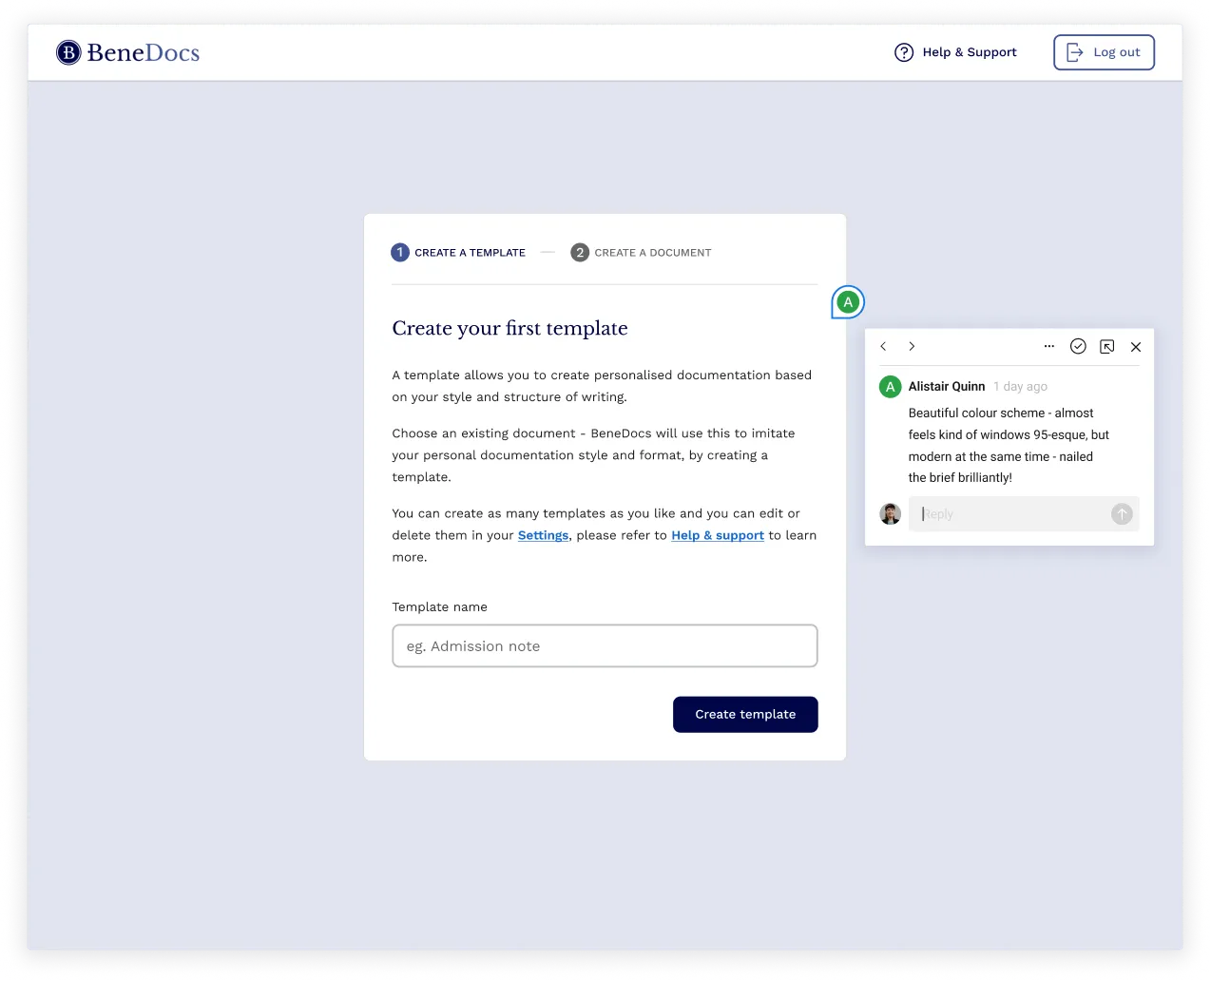Go to previous comment arrow

click(x=883, y=346)
